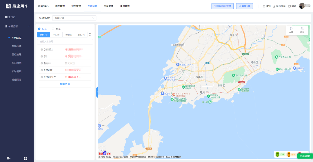Screen dimensions: 313x162
Task: Open 视频回放 sidebar item
Action: click(17, 80)
